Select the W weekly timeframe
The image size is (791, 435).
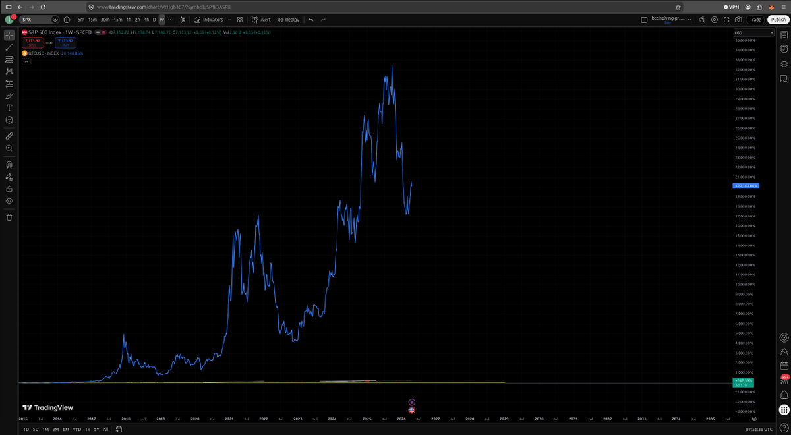coord(161,20)
